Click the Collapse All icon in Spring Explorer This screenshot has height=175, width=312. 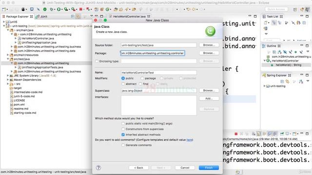tap(282, 81)
